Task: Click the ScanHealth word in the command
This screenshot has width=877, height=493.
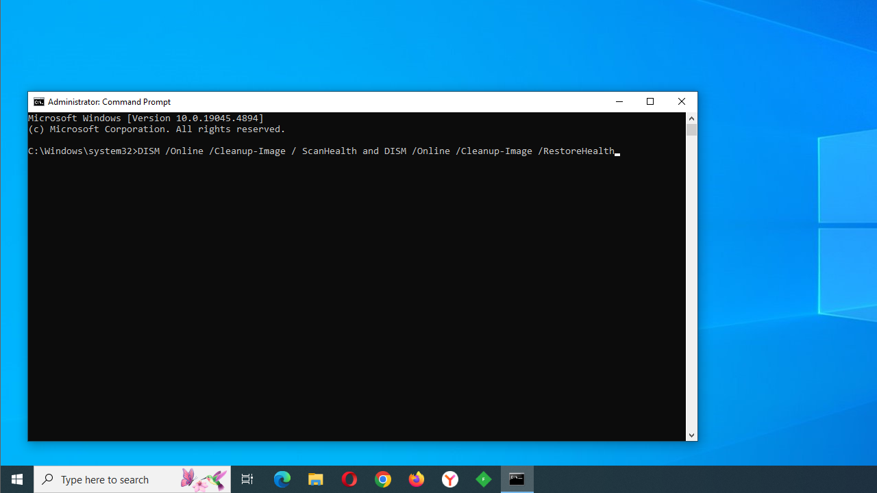Action: [330, 151]
